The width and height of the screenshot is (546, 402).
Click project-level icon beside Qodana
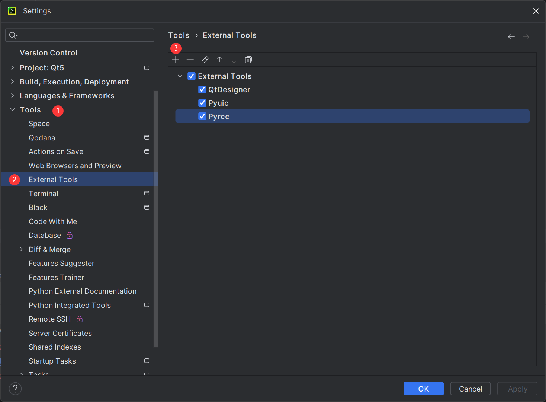click(x=147, y=137)
